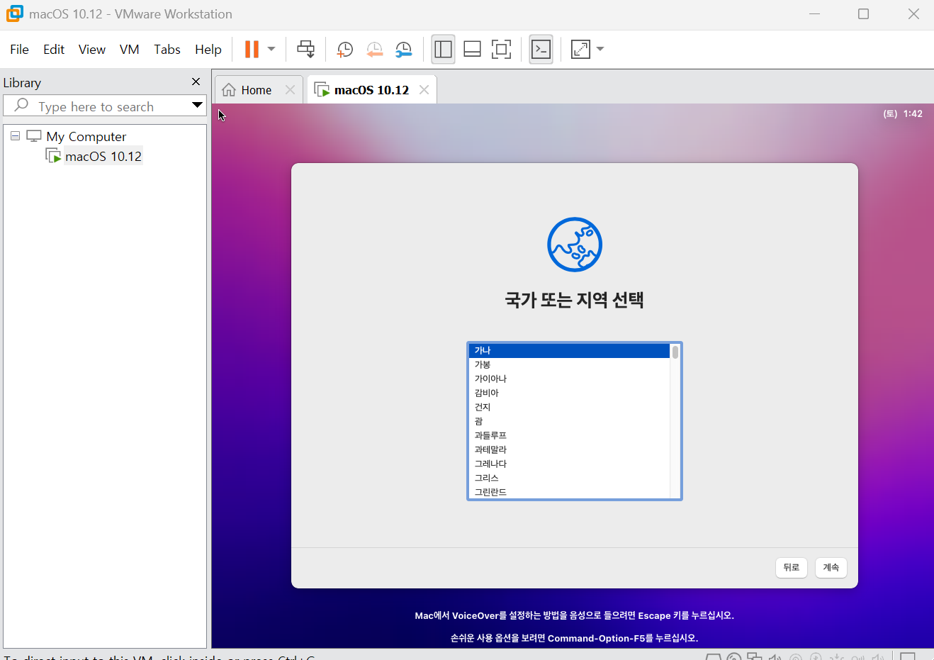Maximize the VMware Workstation window
The height and width of the screenshot is (660, 934).
point(863,14)
